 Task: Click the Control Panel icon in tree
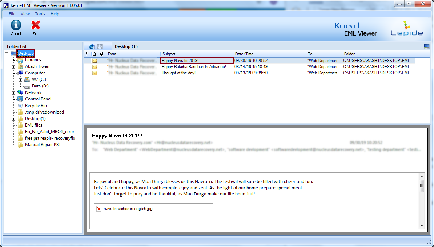20,99
